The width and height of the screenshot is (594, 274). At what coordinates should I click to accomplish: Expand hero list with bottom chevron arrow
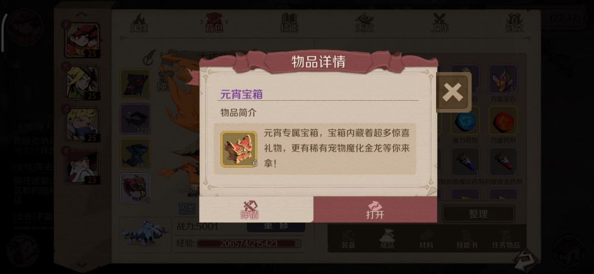tap(82, 265)
